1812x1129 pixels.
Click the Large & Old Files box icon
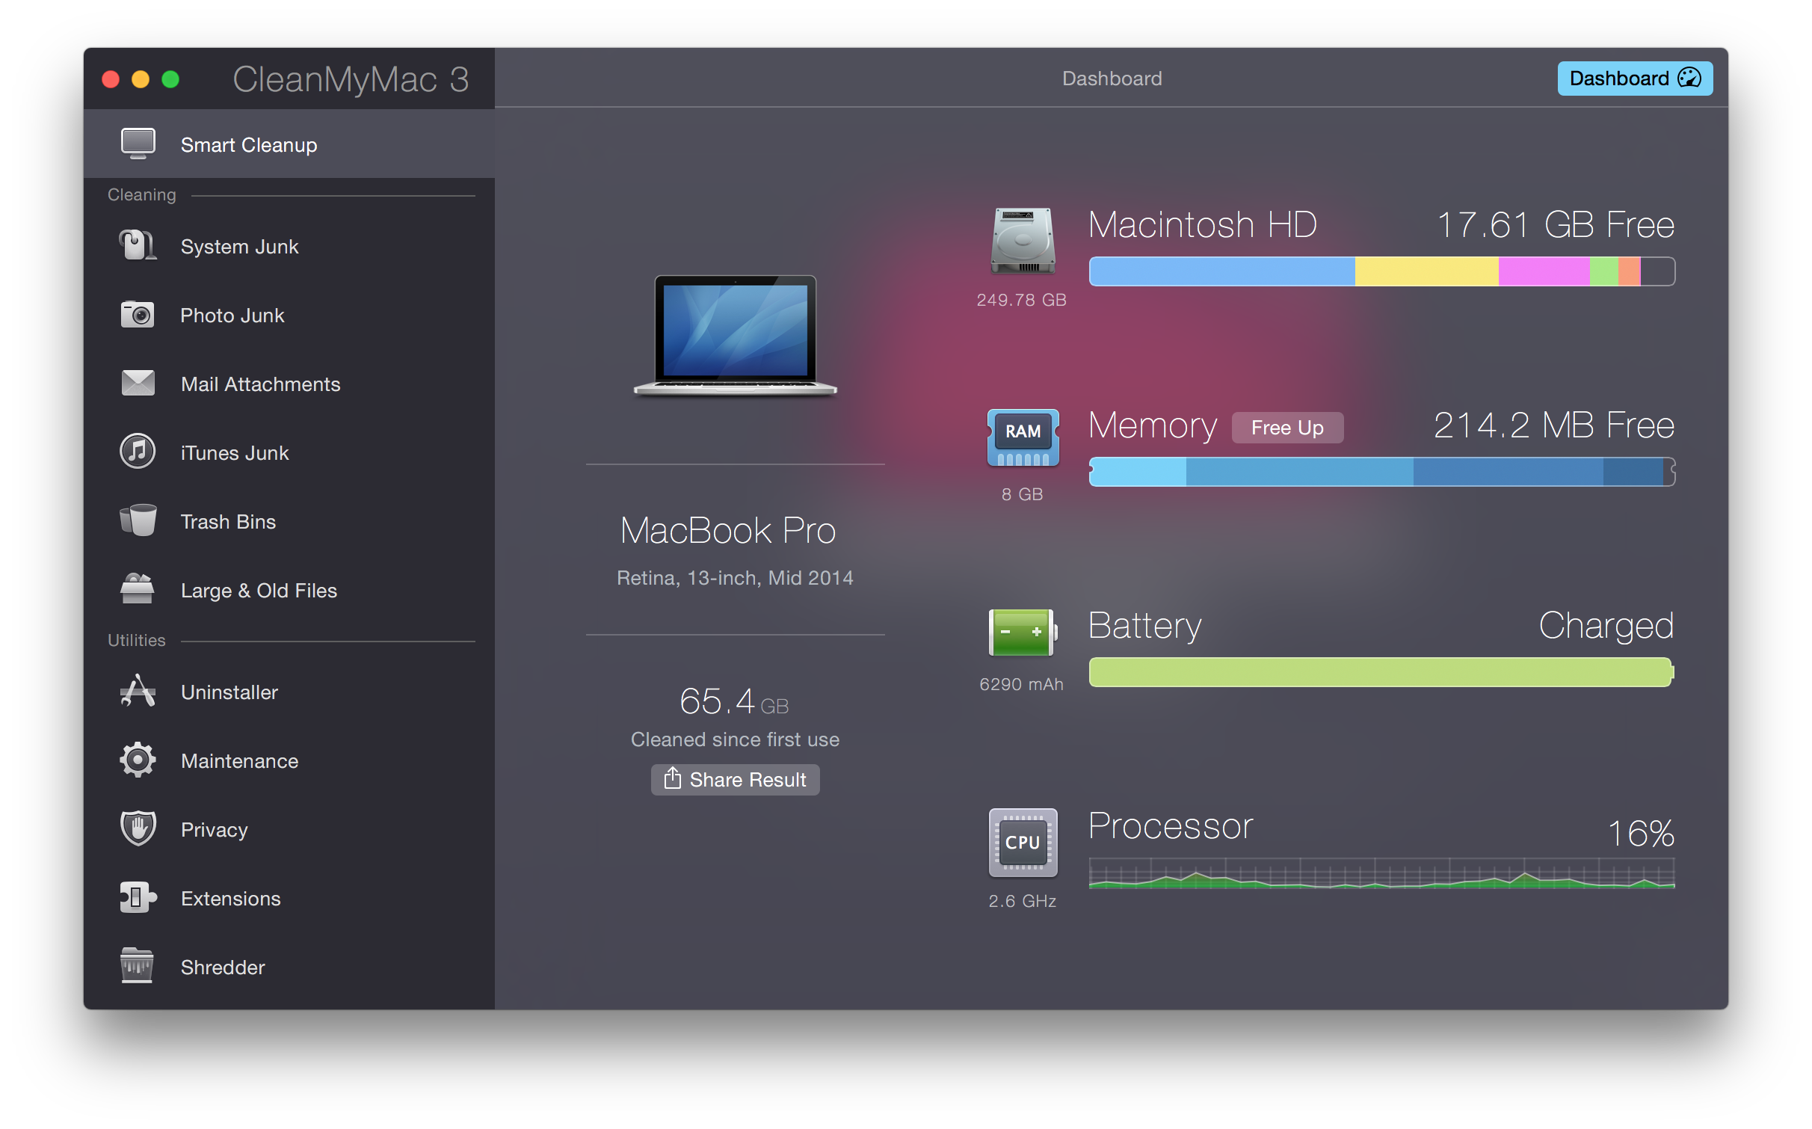tap(138, 588)
